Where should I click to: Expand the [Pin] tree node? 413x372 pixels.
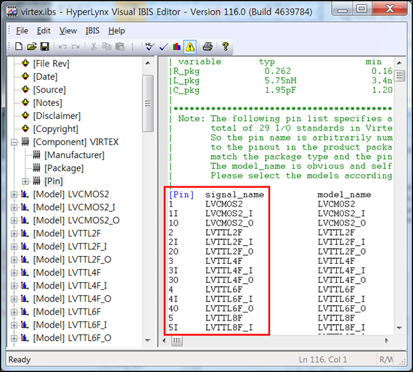click(x=25, y=181)
